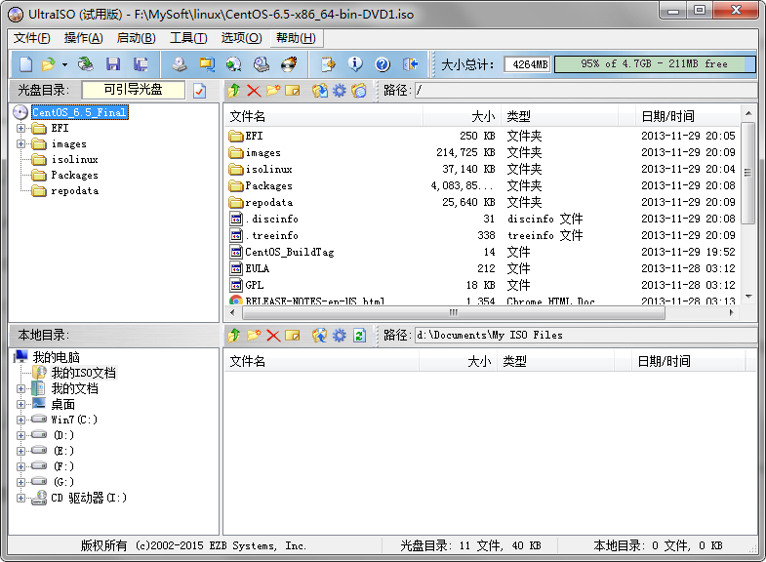Click the Add files toolbar icon
766x562 pixels.
[x=328, y=64]
